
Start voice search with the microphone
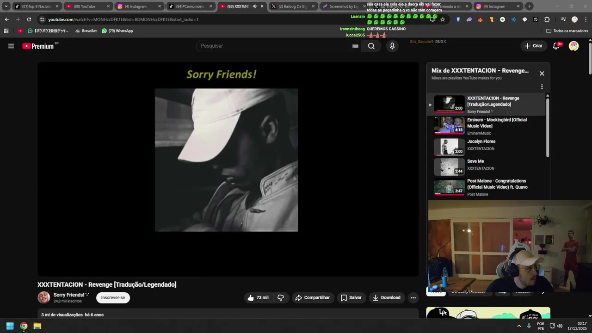click(392, 46)
